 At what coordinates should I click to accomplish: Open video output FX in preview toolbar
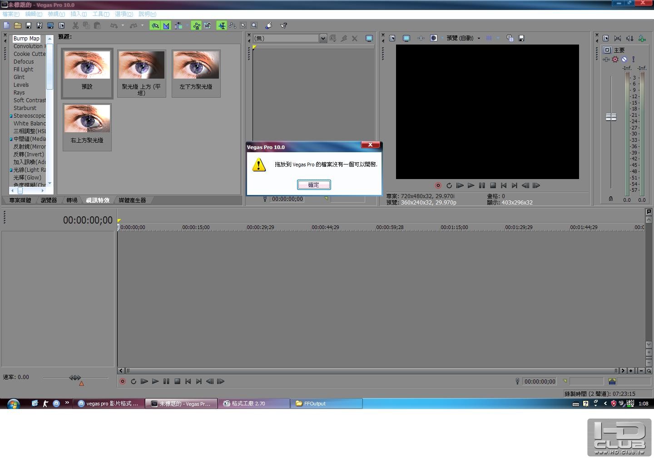pos(421,38)
